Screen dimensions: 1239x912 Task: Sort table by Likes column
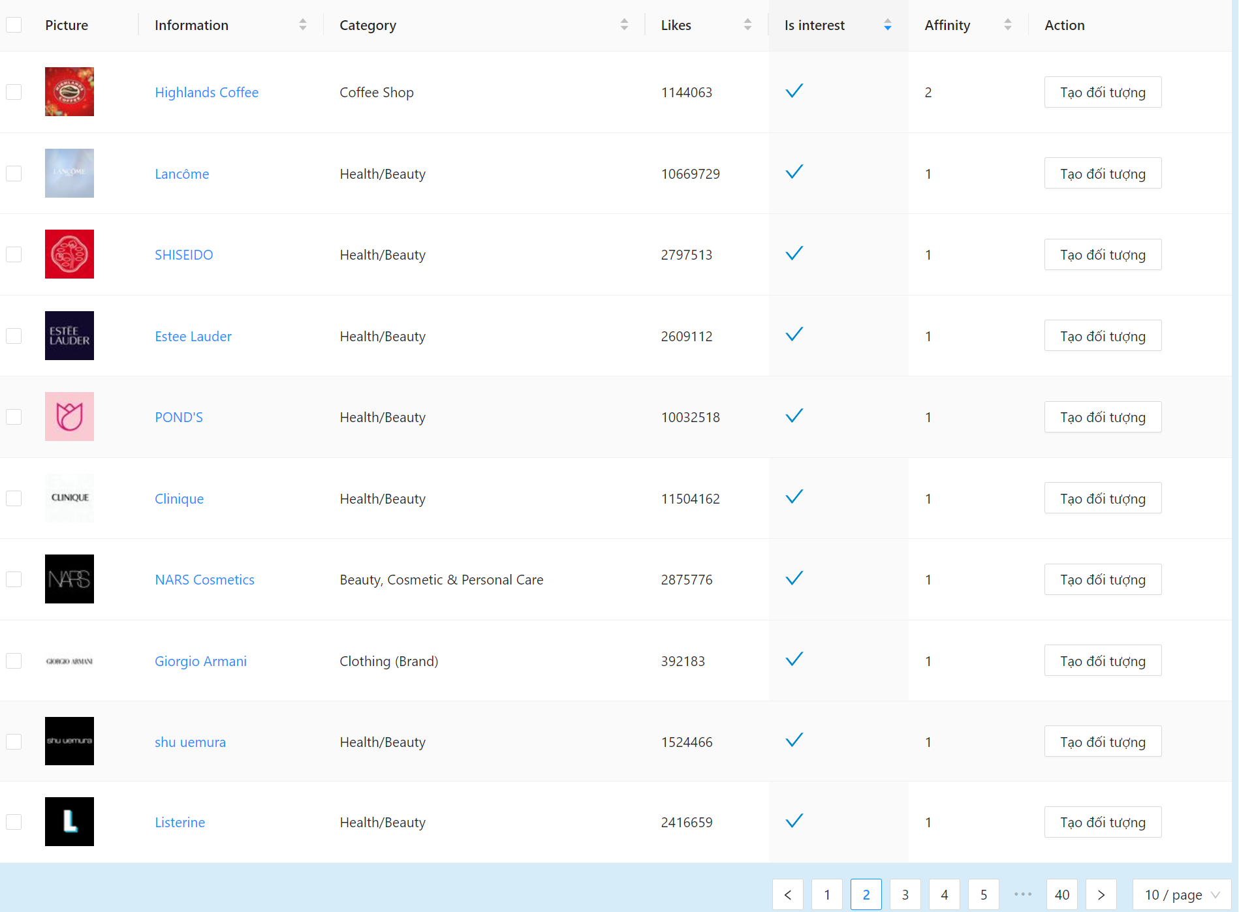747,25
